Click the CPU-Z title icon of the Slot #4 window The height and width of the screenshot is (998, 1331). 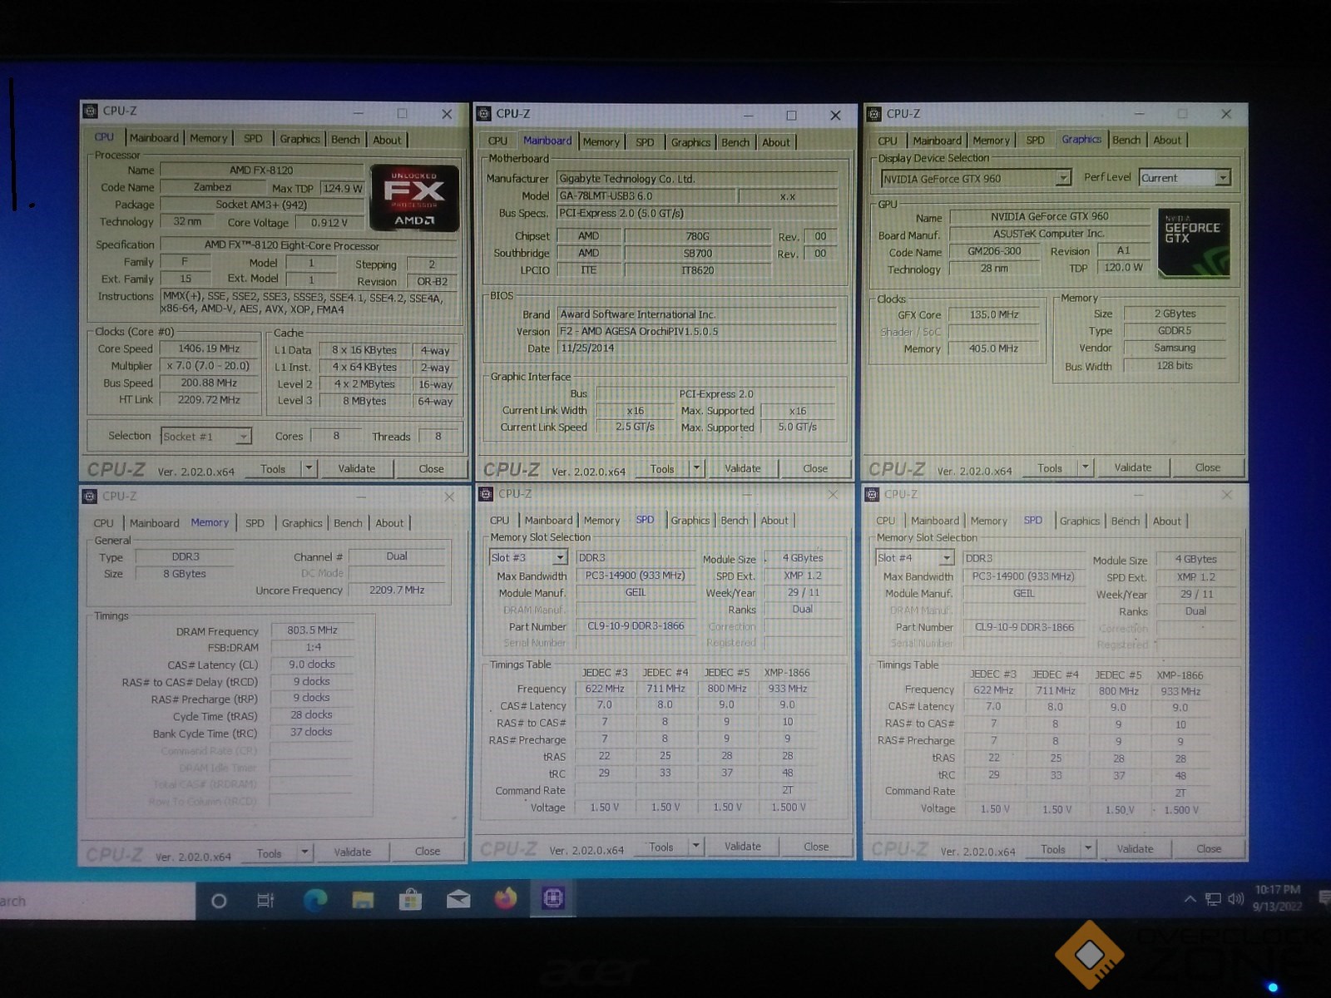(872, 494)
